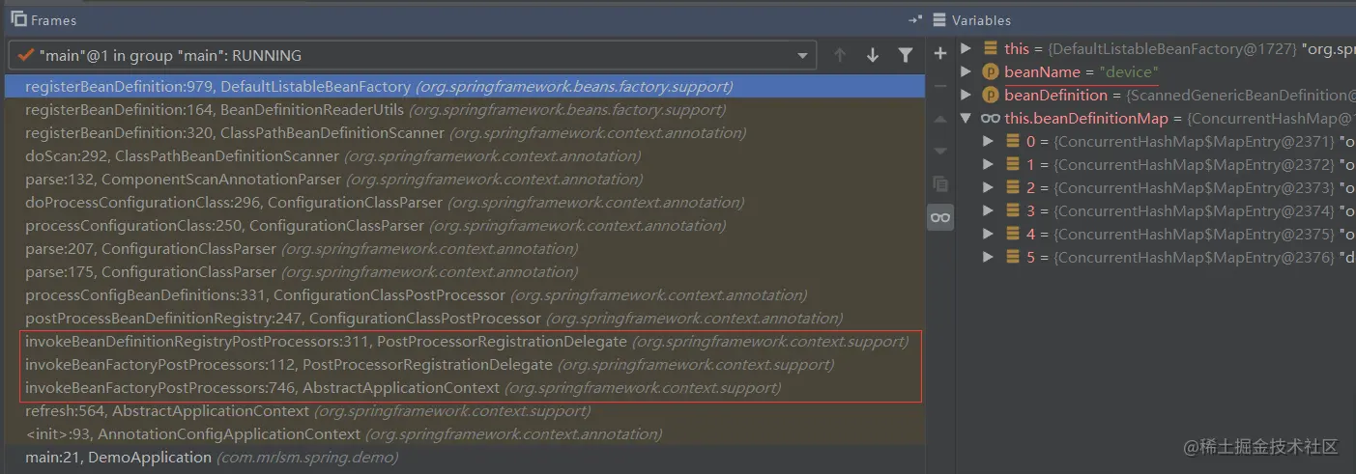Duplicate watch copy icon

(940, 183)
